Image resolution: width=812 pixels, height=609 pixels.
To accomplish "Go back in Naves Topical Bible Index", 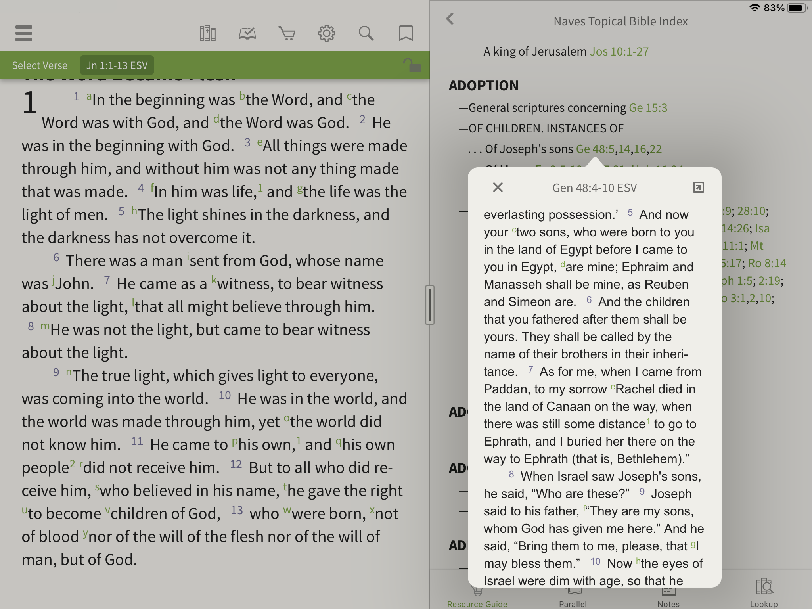I will (450, 19).
